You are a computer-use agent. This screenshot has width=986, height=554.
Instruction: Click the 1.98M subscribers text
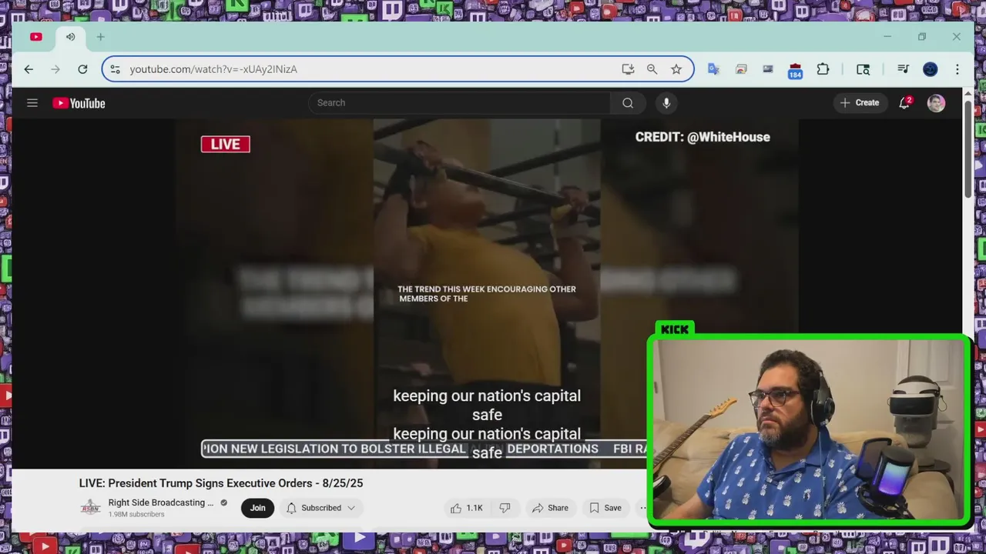click(136, 515)
